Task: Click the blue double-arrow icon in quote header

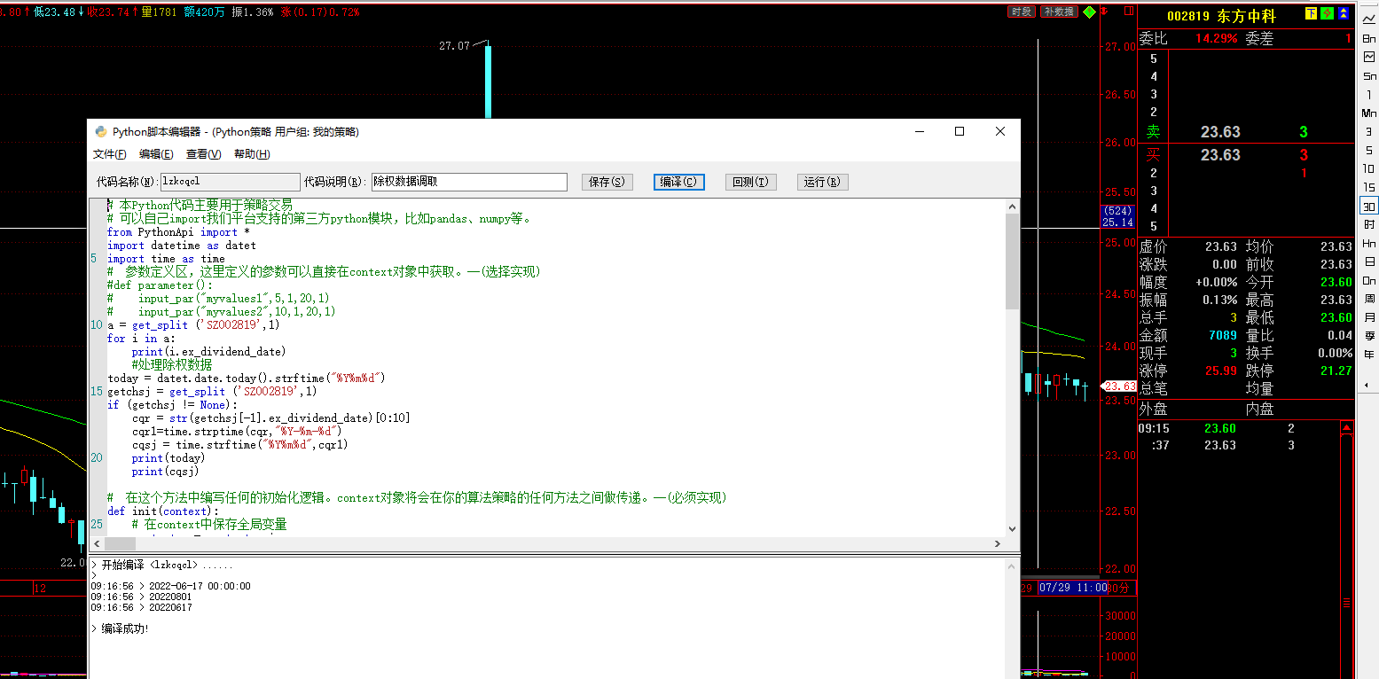Action: [1344, 13]
